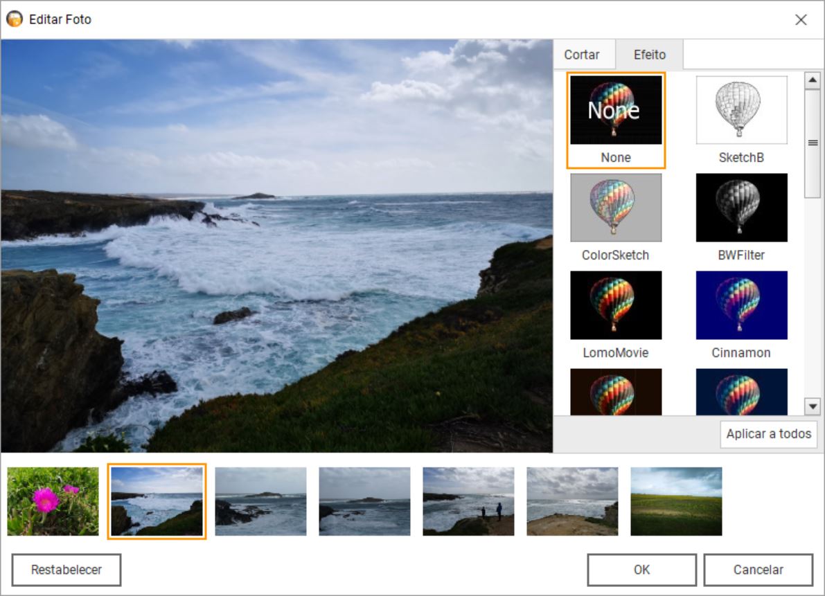This screenshot has width=825, height=596.
Task: Select the green field thumbnail
Action: (676, 501)
